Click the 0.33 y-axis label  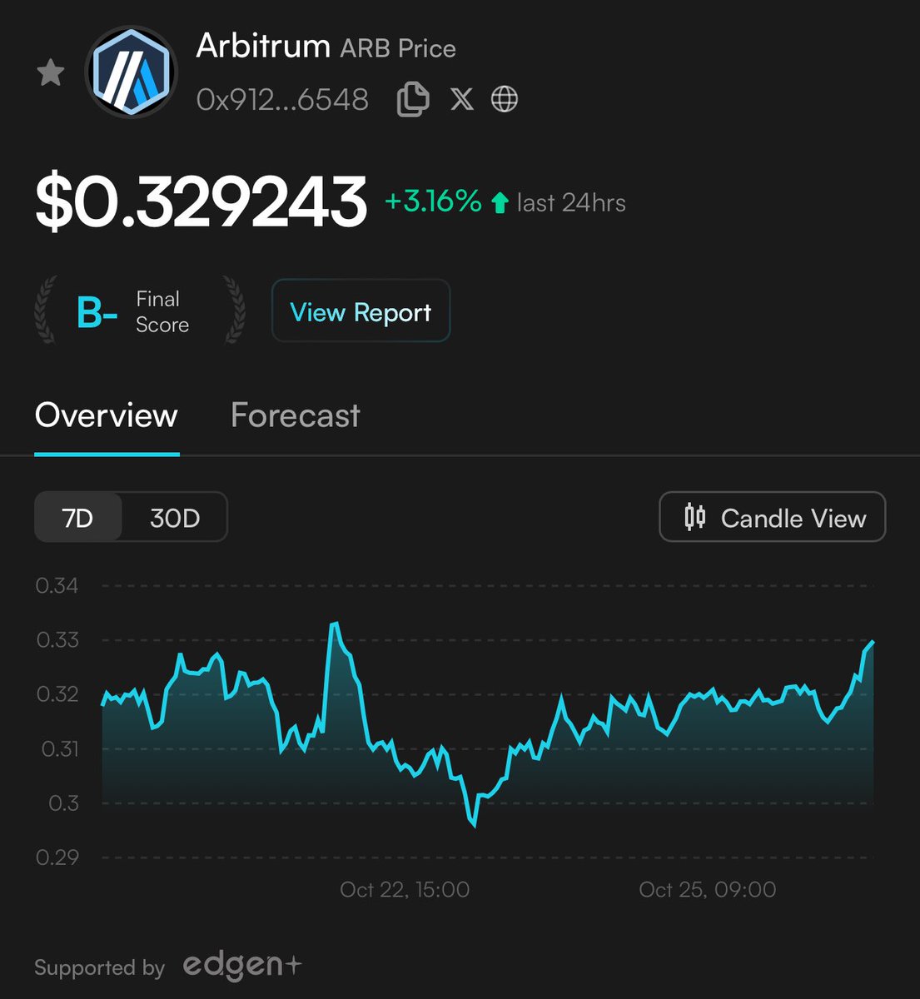click(57, 640)
